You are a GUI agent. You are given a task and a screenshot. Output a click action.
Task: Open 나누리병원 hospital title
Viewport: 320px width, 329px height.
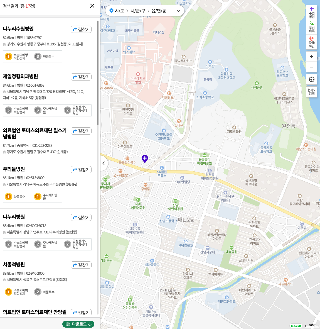click(14, 217)
